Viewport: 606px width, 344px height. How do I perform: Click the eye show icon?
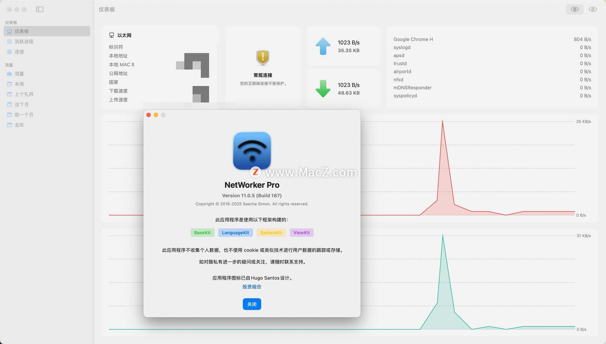[x=574, y=9]
